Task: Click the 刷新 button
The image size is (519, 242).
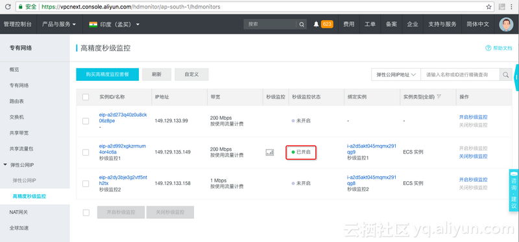Action: [x=156, y=74]
